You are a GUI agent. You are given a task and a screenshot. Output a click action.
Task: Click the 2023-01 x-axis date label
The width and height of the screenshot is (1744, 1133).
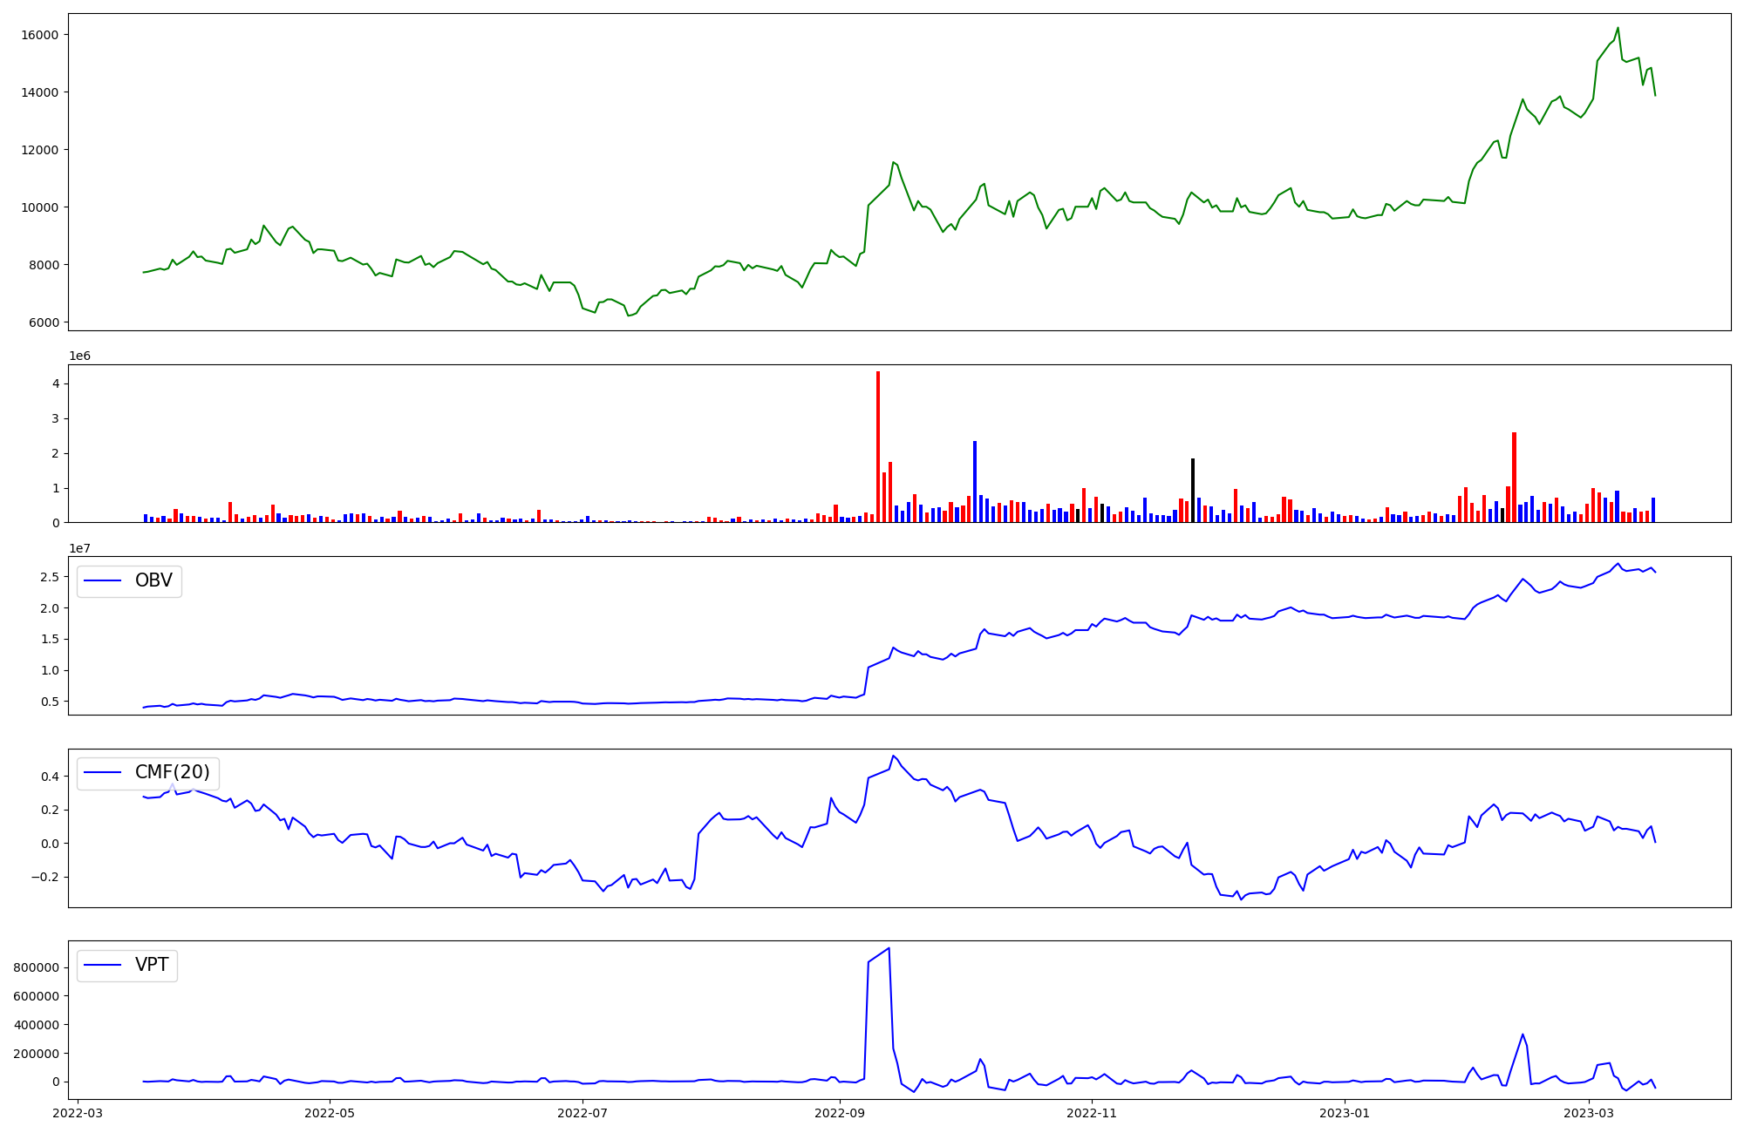(x=1345, y=1113)
